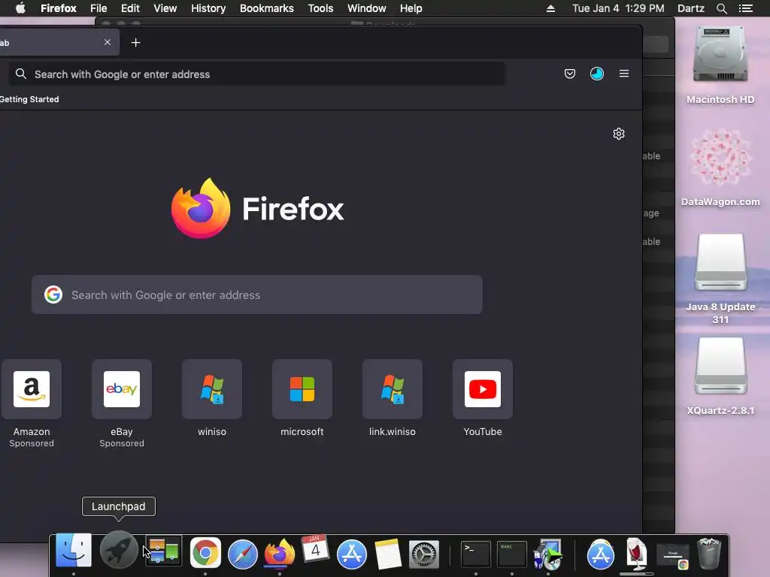This screenshot has height=577, width=770.
Task: Open Spotlight search magnifier icon
Action: click(x=721, y=8)
